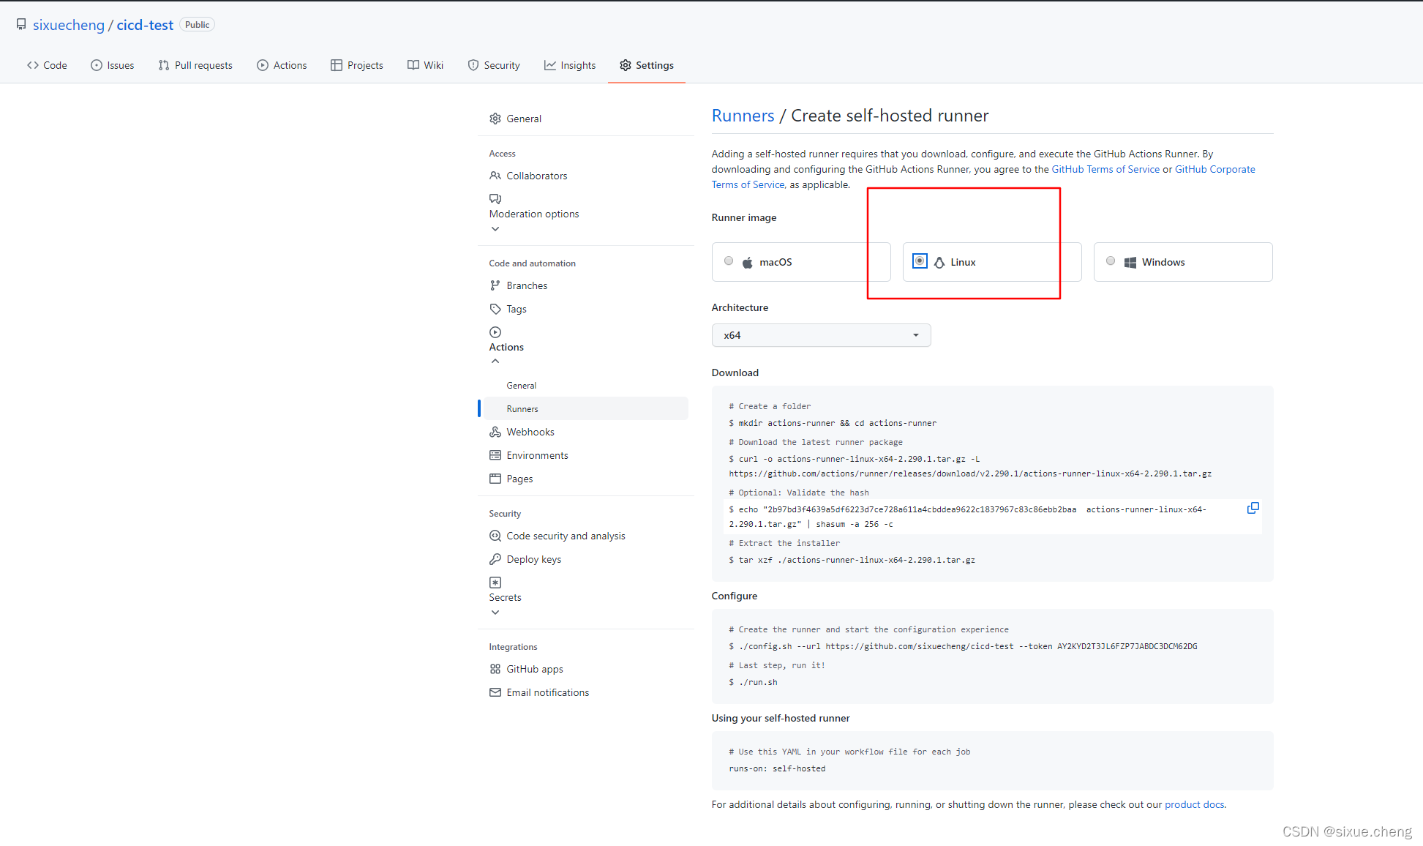The height and width of the screenshot is (846, 1423).
Task: Expand the Secrets section chevron
Action: pyautogui.click(x=495, y=613)
